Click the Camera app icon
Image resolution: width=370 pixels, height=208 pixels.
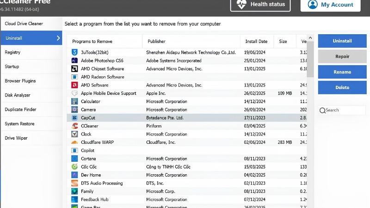click(74, 110)
